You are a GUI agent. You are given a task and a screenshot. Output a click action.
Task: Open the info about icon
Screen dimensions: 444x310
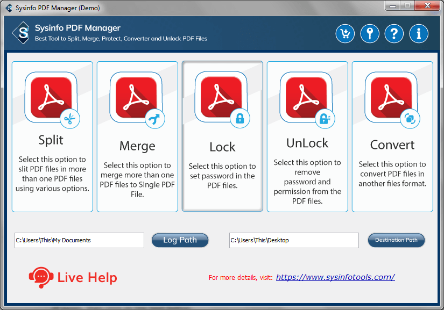click(x=419, y=34)
